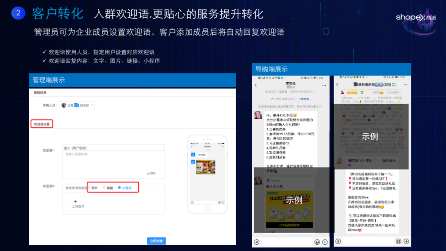This screenshot has width=446, height=251.
Task: Open the more menu in 福利俱乐部 group chat
Action: coord(406,85)
